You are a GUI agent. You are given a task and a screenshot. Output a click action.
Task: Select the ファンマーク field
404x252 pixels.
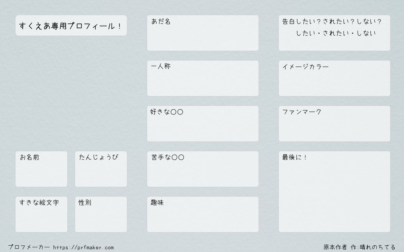click(x=334, y=124)
